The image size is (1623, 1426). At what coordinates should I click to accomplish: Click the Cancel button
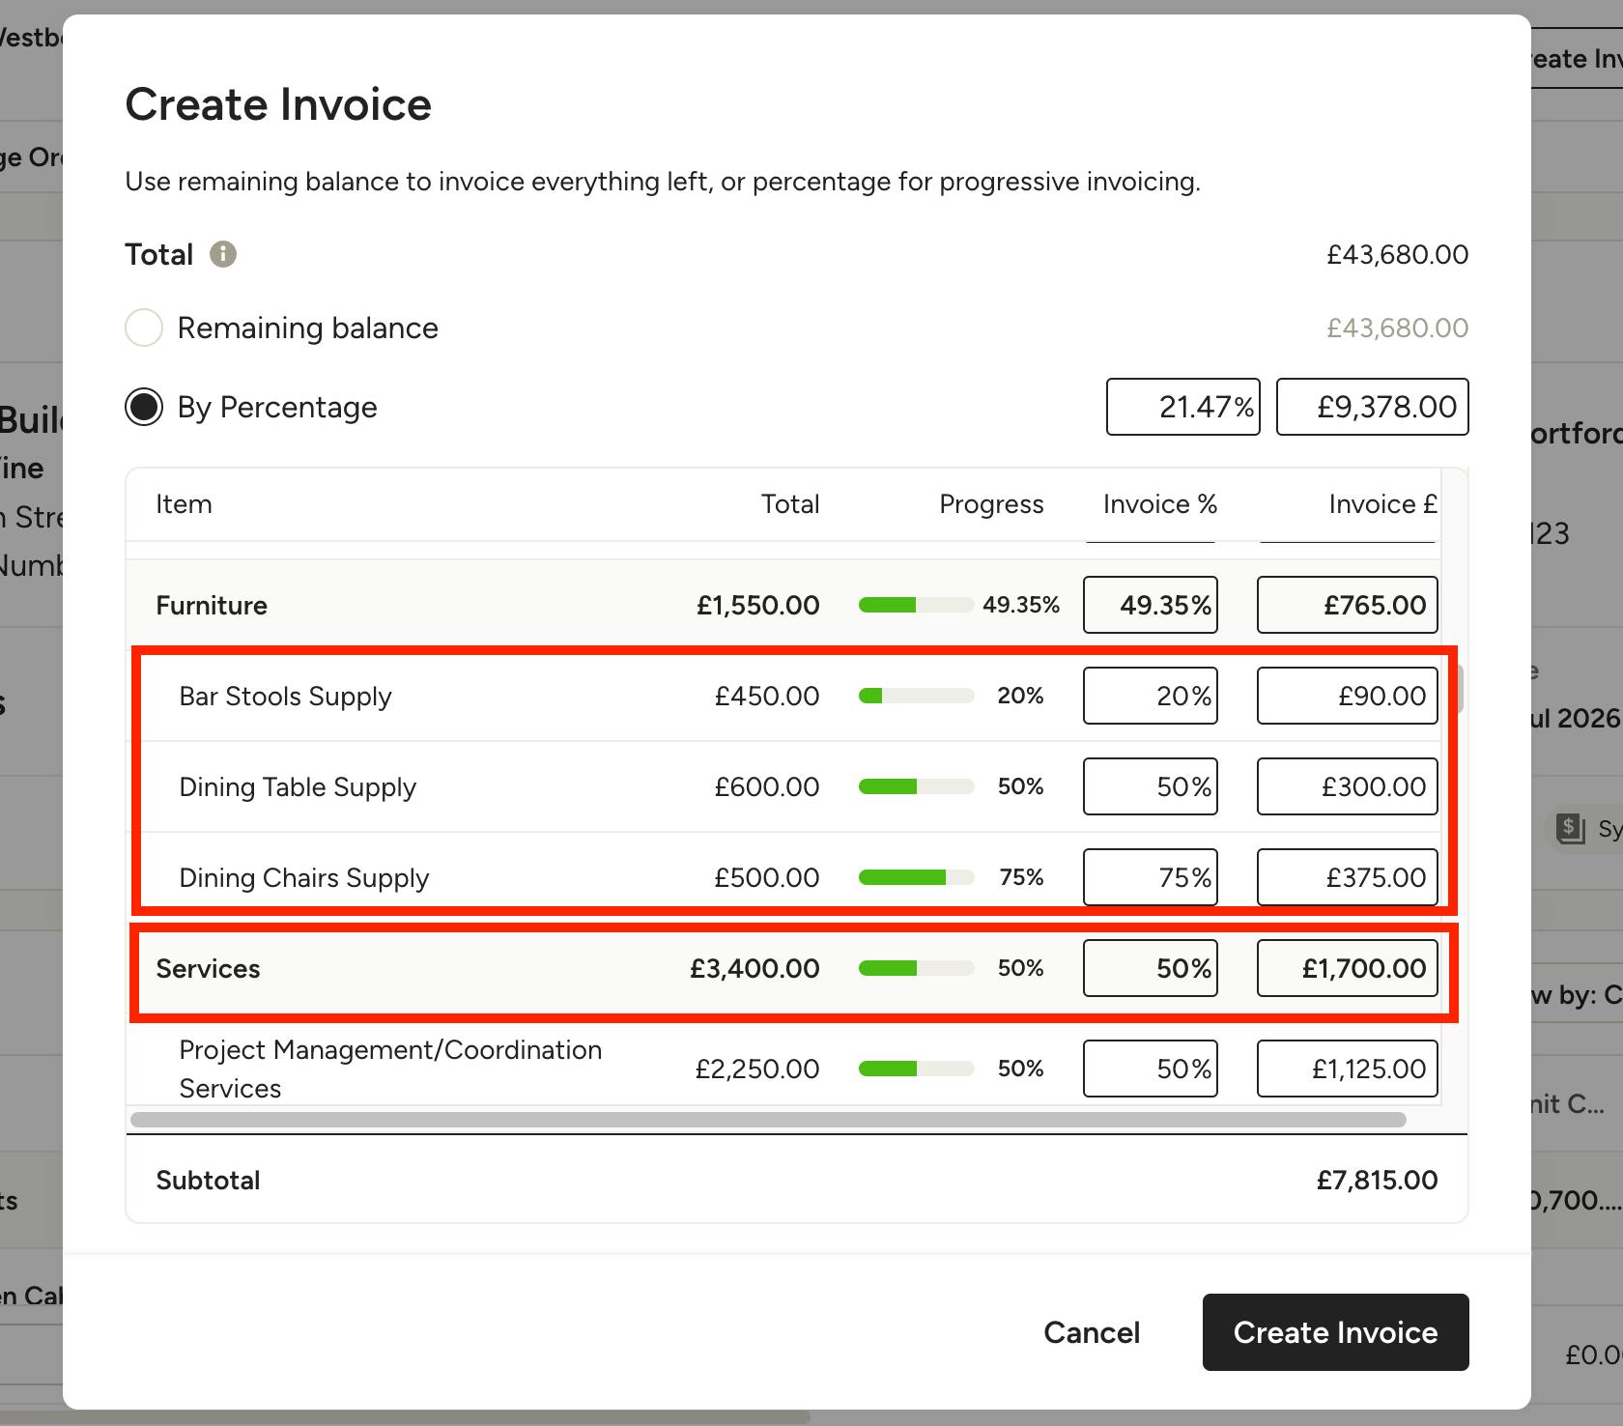click(x=1092, y=1332)
